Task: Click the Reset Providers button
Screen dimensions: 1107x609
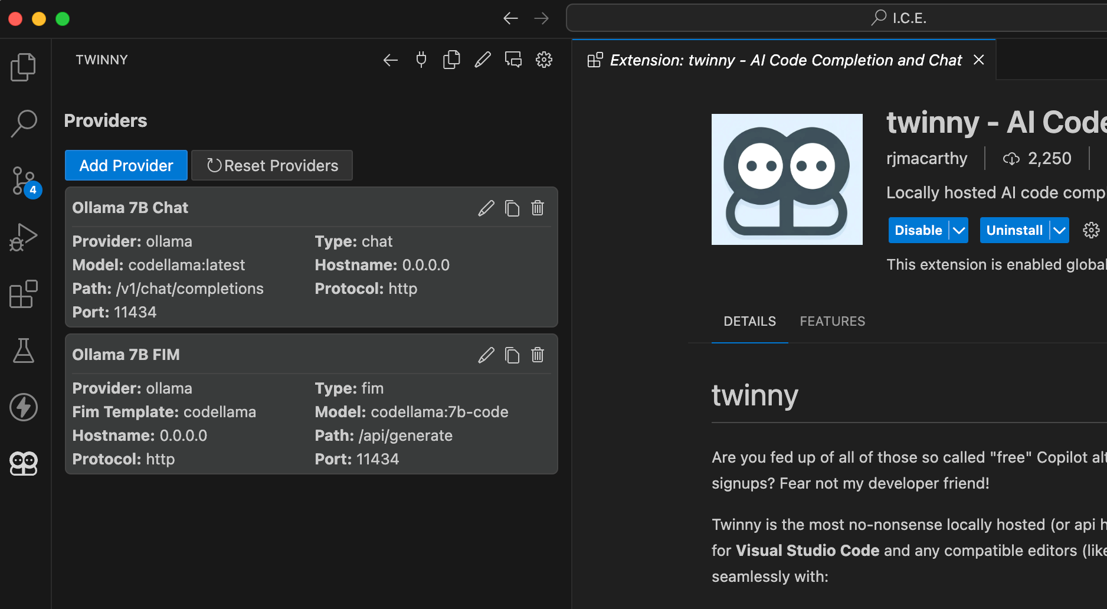Action: click(272, 165)
